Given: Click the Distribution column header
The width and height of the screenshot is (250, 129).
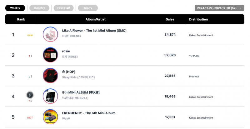Looking at the screenshot, I should (x=198, y=19).
